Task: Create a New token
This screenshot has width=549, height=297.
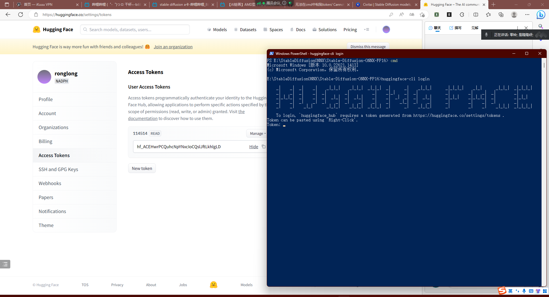Action: point(142,168)
